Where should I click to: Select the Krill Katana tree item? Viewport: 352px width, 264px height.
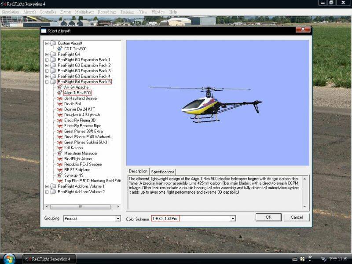(73, 148)
